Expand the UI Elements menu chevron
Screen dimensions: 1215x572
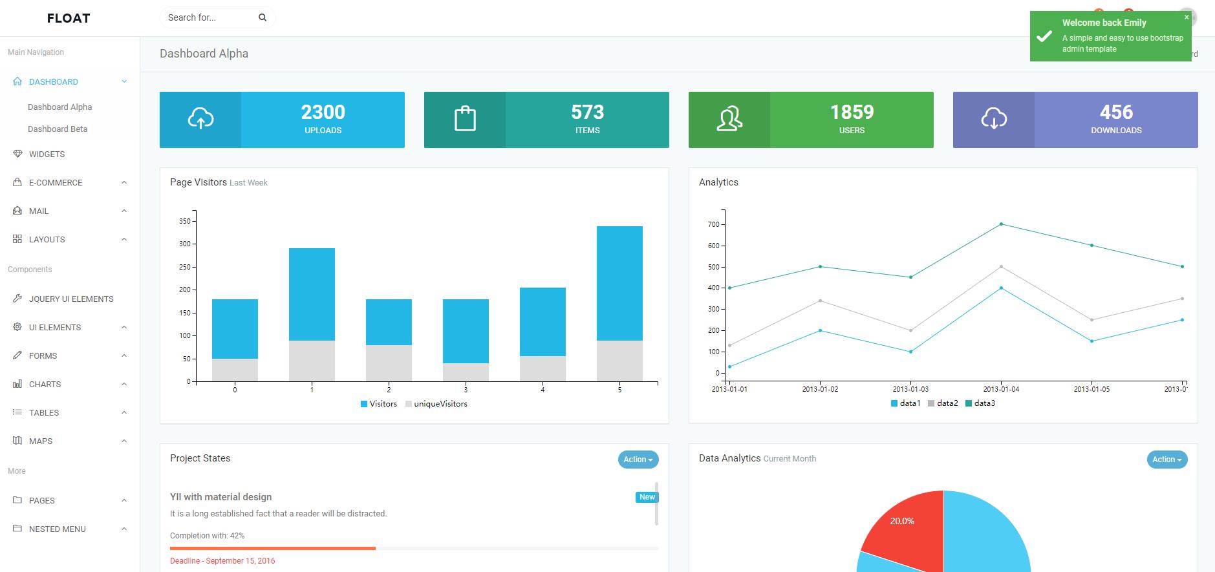pos(124,328)
